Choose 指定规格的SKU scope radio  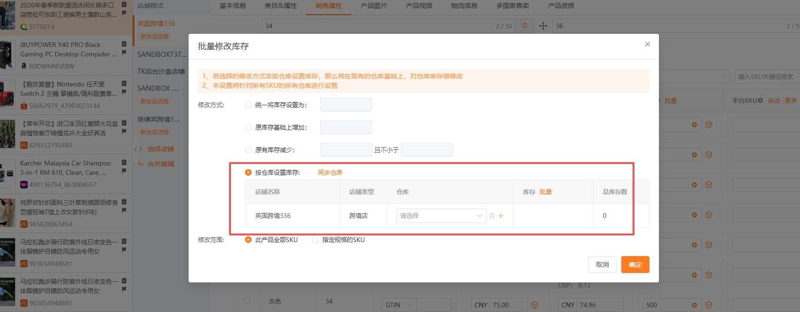point(315,240)
